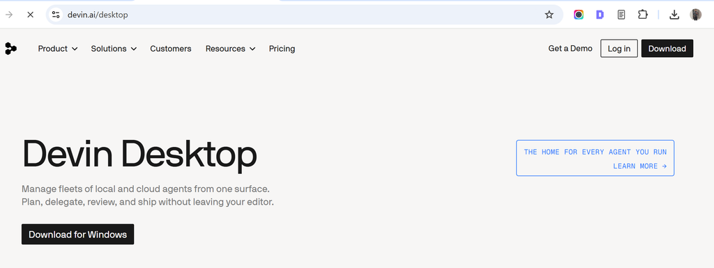Click the Log in button
The height and width of the screenshot is (268, 714).
(x=619, y=49)
